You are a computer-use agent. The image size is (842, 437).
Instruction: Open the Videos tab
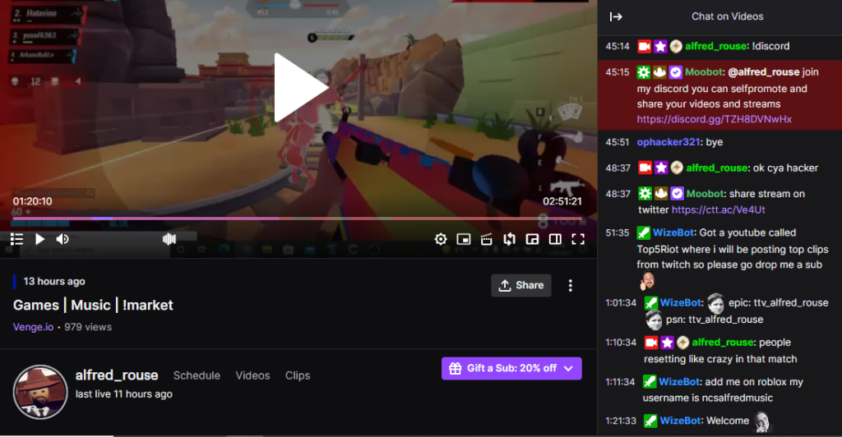pos(252,375)
